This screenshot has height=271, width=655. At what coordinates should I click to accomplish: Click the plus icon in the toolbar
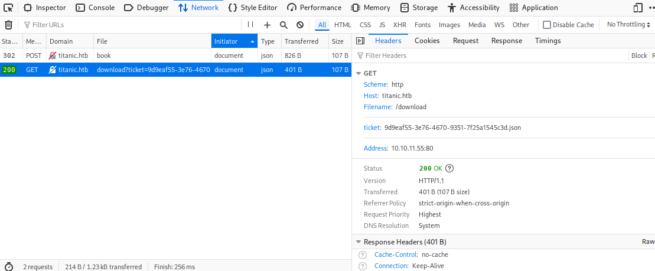267,25
